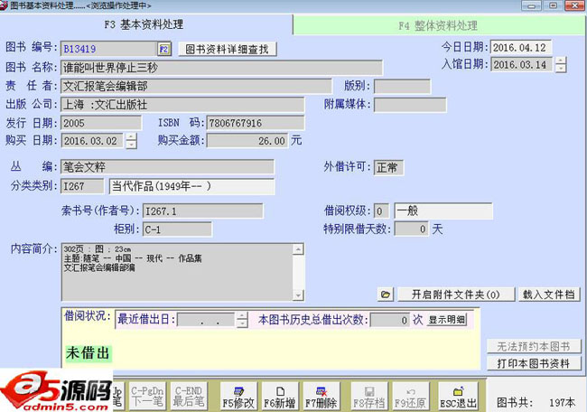Click the 丛编 field 笔会文粹
The width and height of the screenshot is (587, 412).
167,167
